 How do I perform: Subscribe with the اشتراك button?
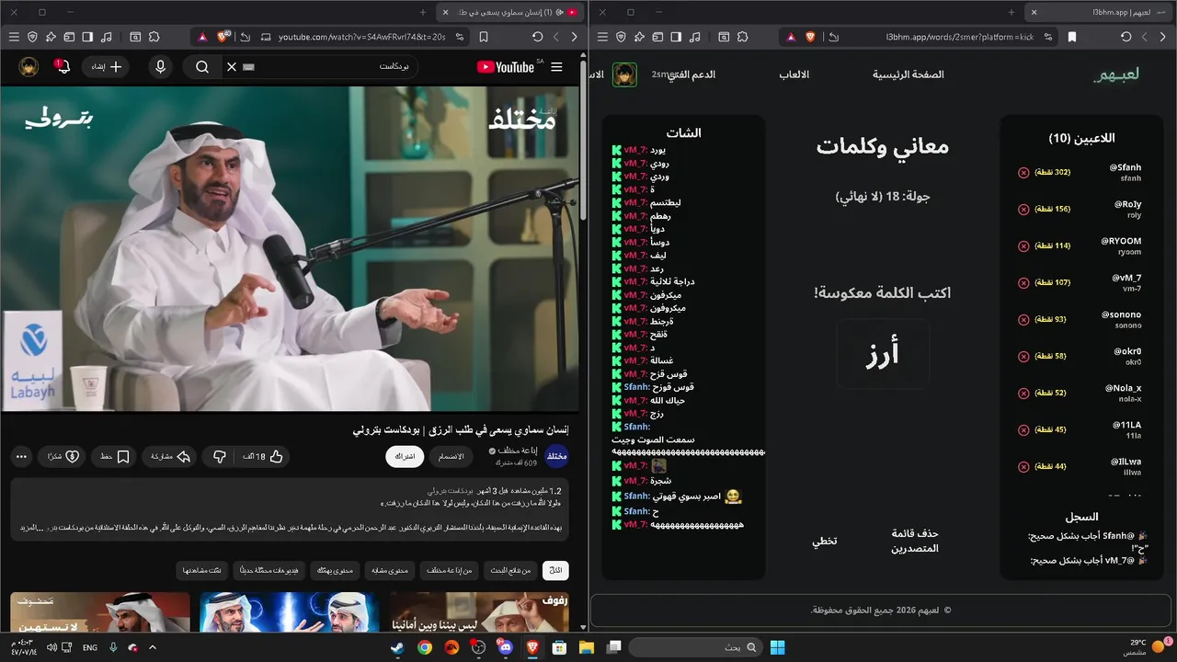pos(405,456)
